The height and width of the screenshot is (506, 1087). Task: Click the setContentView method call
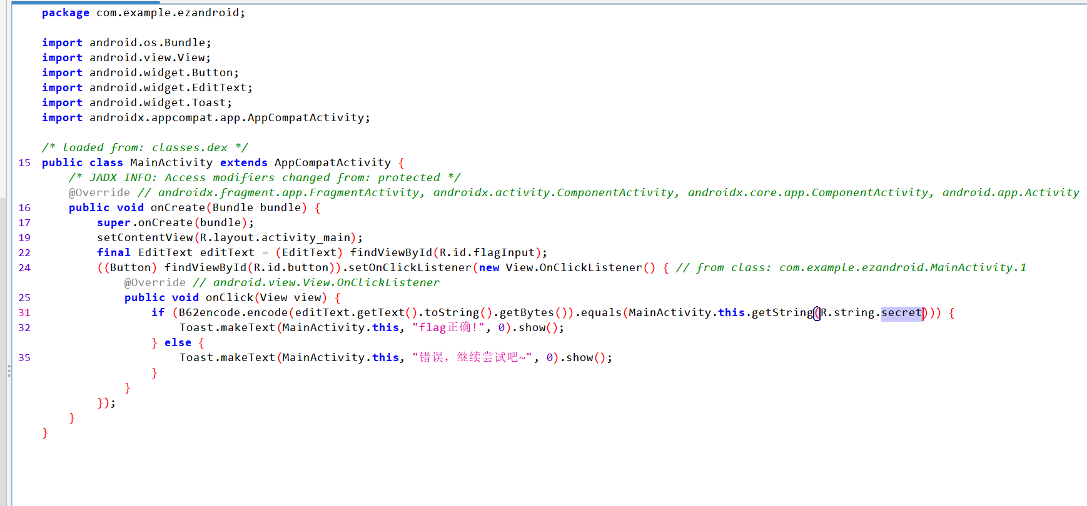tap(144, 237)
